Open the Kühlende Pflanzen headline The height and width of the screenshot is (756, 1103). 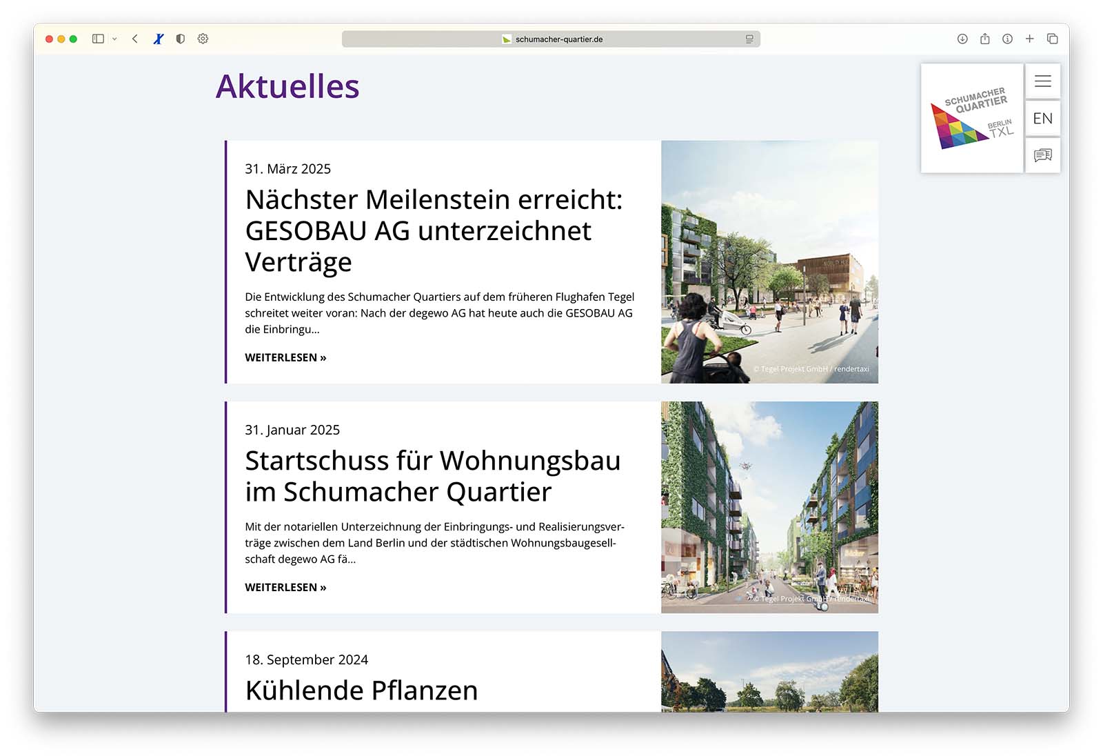tap(361, 690)
